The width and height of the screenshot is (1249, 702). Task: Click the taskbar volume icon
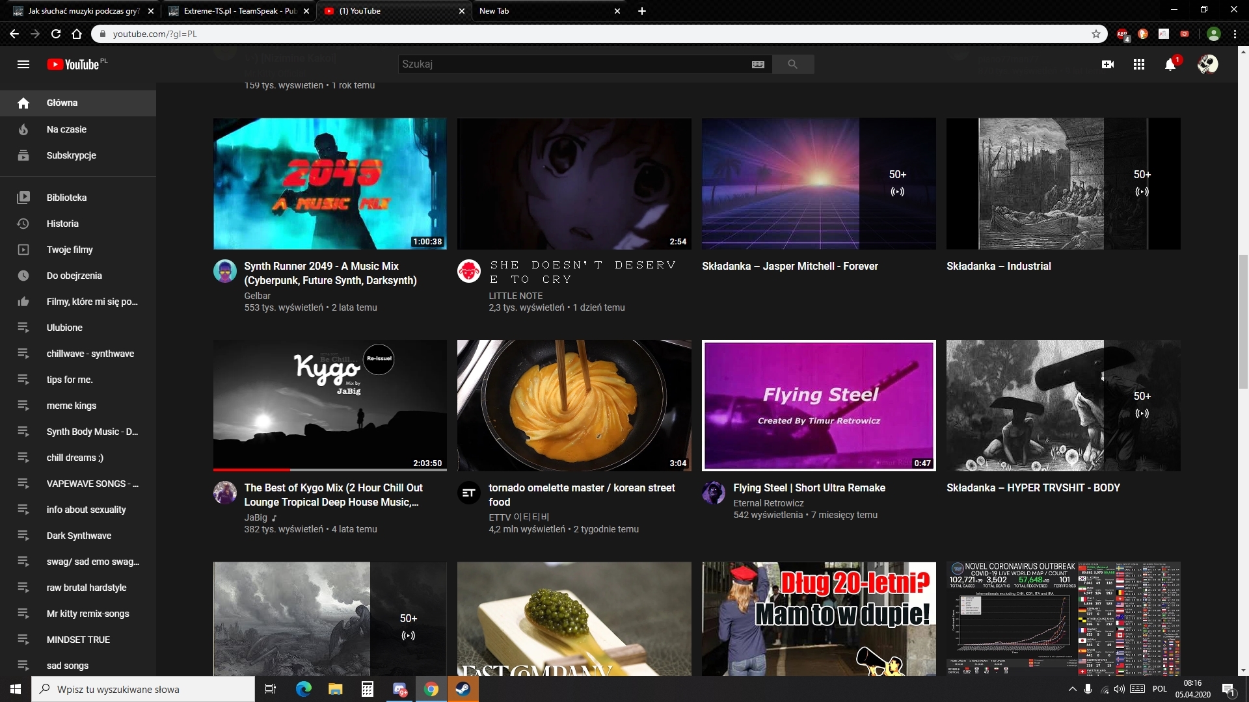coord(1120,689)
